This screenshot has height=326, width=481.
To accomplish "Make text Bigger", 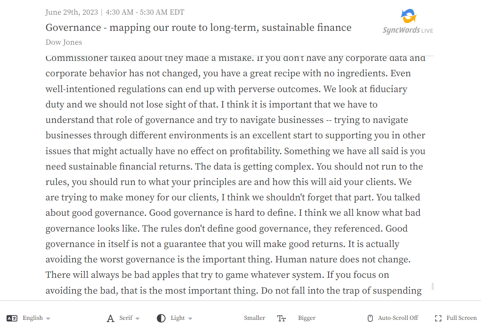I will coord(307,318).
